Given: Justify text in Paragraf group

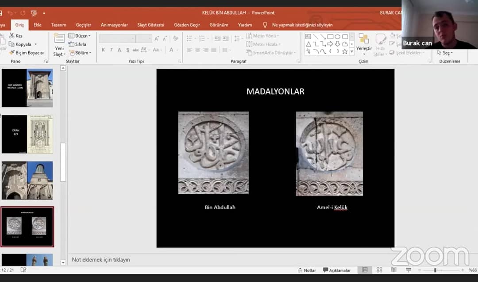Looking at the screenshot, I should pos(214,50).
